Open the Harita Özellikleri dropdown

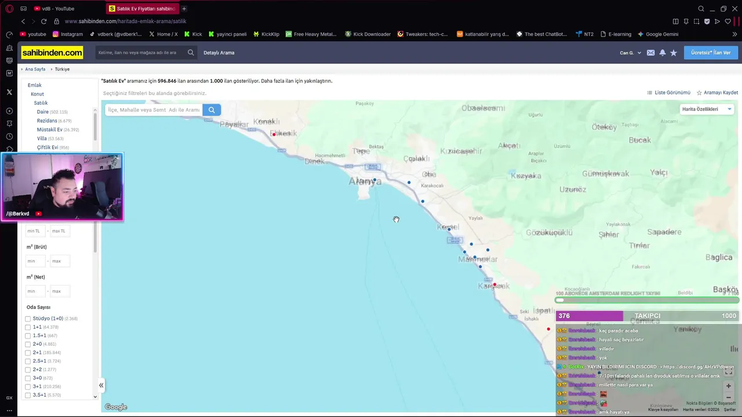(x=707, y=109)
